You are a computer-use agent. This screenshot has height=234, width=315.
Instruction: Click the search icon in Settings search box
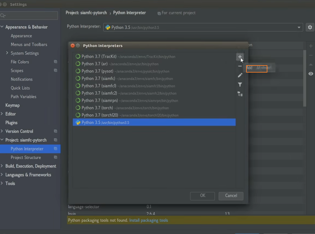click(x=2, y=15)
